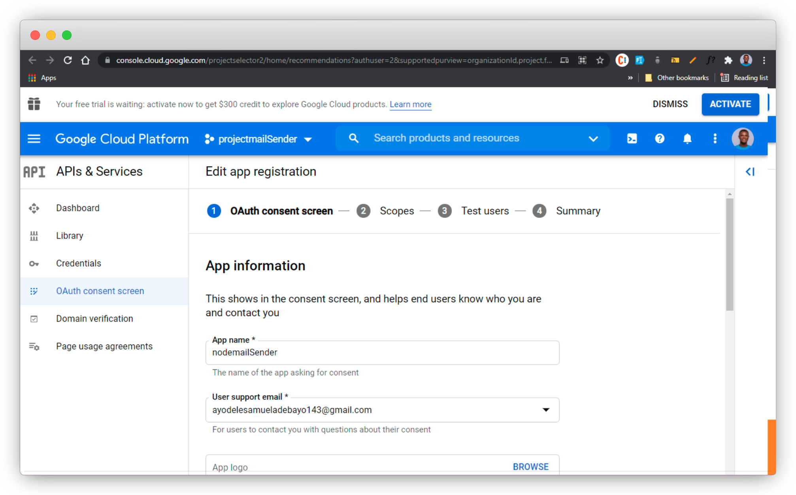This screenshot has height=495, width=796.
Task: Open the console settings three-dot menu
Action: (x=715, y=139)
